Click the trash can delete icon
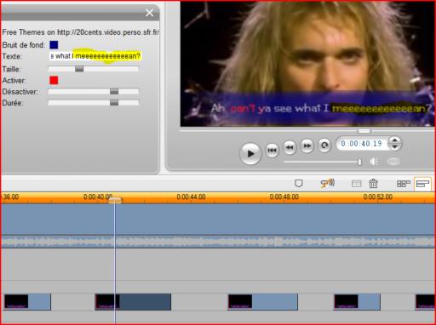The width and height of the screenshot is (436, 325). (373, 184)
